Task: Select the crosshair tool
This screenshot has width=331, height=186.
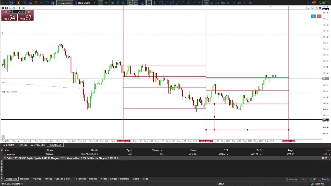Action: tap(155, 3)
